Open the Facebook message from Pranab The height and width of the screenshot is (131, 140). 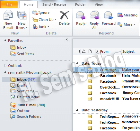106,81
